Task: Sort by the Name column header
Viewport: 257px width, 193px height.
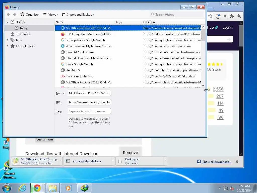Action: pyautogui.click(x=85, y=22)
